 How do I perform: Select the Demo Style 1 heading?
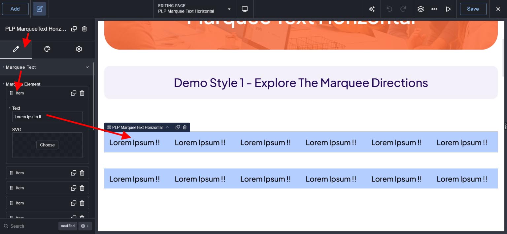301,82
